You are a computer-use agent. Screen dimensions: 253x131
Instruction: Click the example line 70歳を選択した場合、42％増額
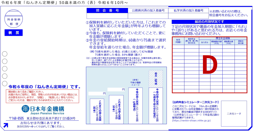pyautogui.click(x=121, y=52)
